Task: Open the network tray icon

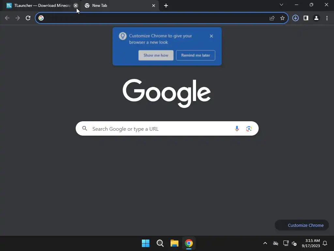Action: click(x=286, y=243)
